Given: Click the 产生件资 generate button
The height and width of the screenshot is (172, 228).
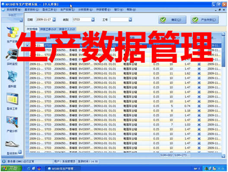Looking at the screenshot, I should click(205, 19).
